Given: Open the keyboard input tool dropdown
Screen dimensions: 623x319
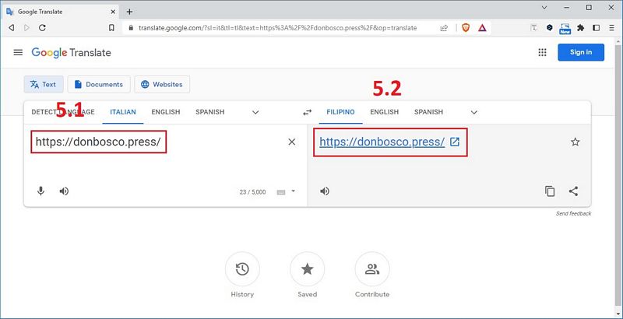Looking at the screenshot, I should click(294, 191).
